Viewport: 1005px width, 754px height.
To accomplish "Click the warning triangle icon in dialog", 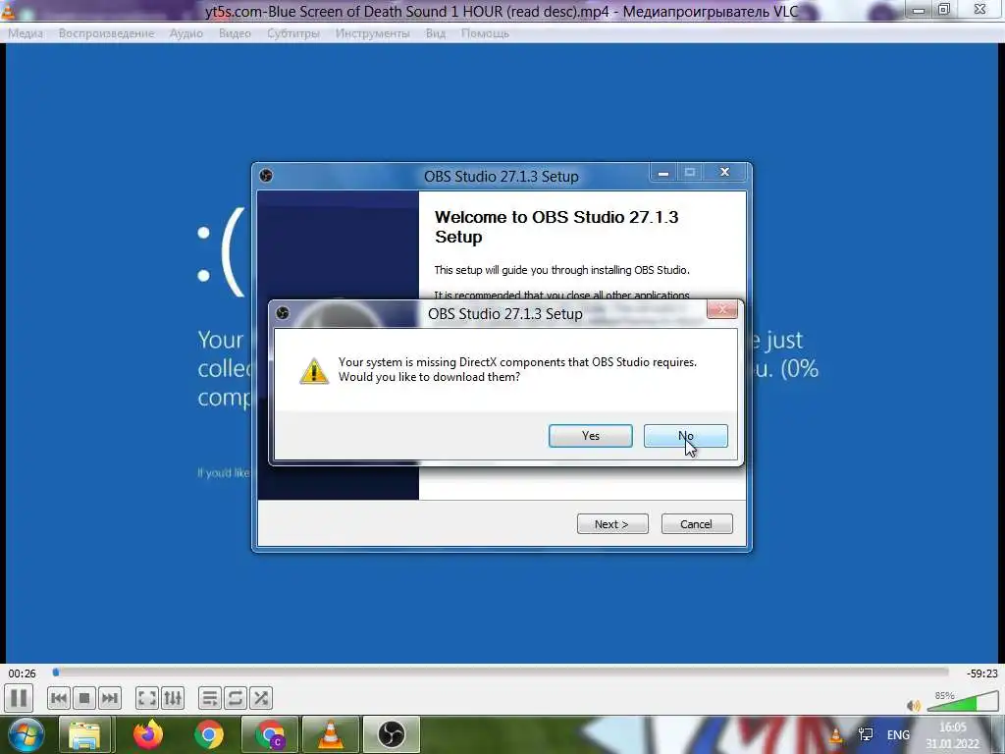I will pyautogui.click(x=314, y=370).
